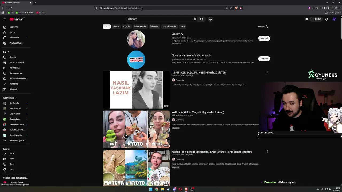342x192 pixels.
Task: Open Digdem Ay channel avatar
Action: pos(136,39)
